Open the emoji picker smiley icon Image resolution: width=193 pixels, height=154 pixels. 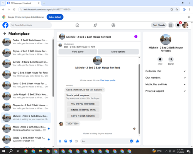(x=131, y=141)
